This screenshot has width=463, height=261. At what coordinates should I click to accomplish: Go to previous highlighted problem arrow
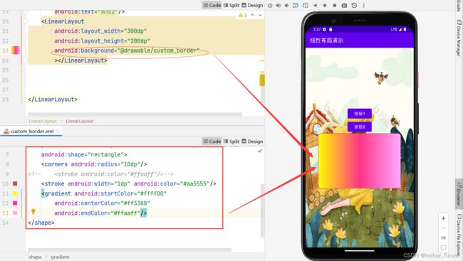pyautogui.click(x=252, y=15)
